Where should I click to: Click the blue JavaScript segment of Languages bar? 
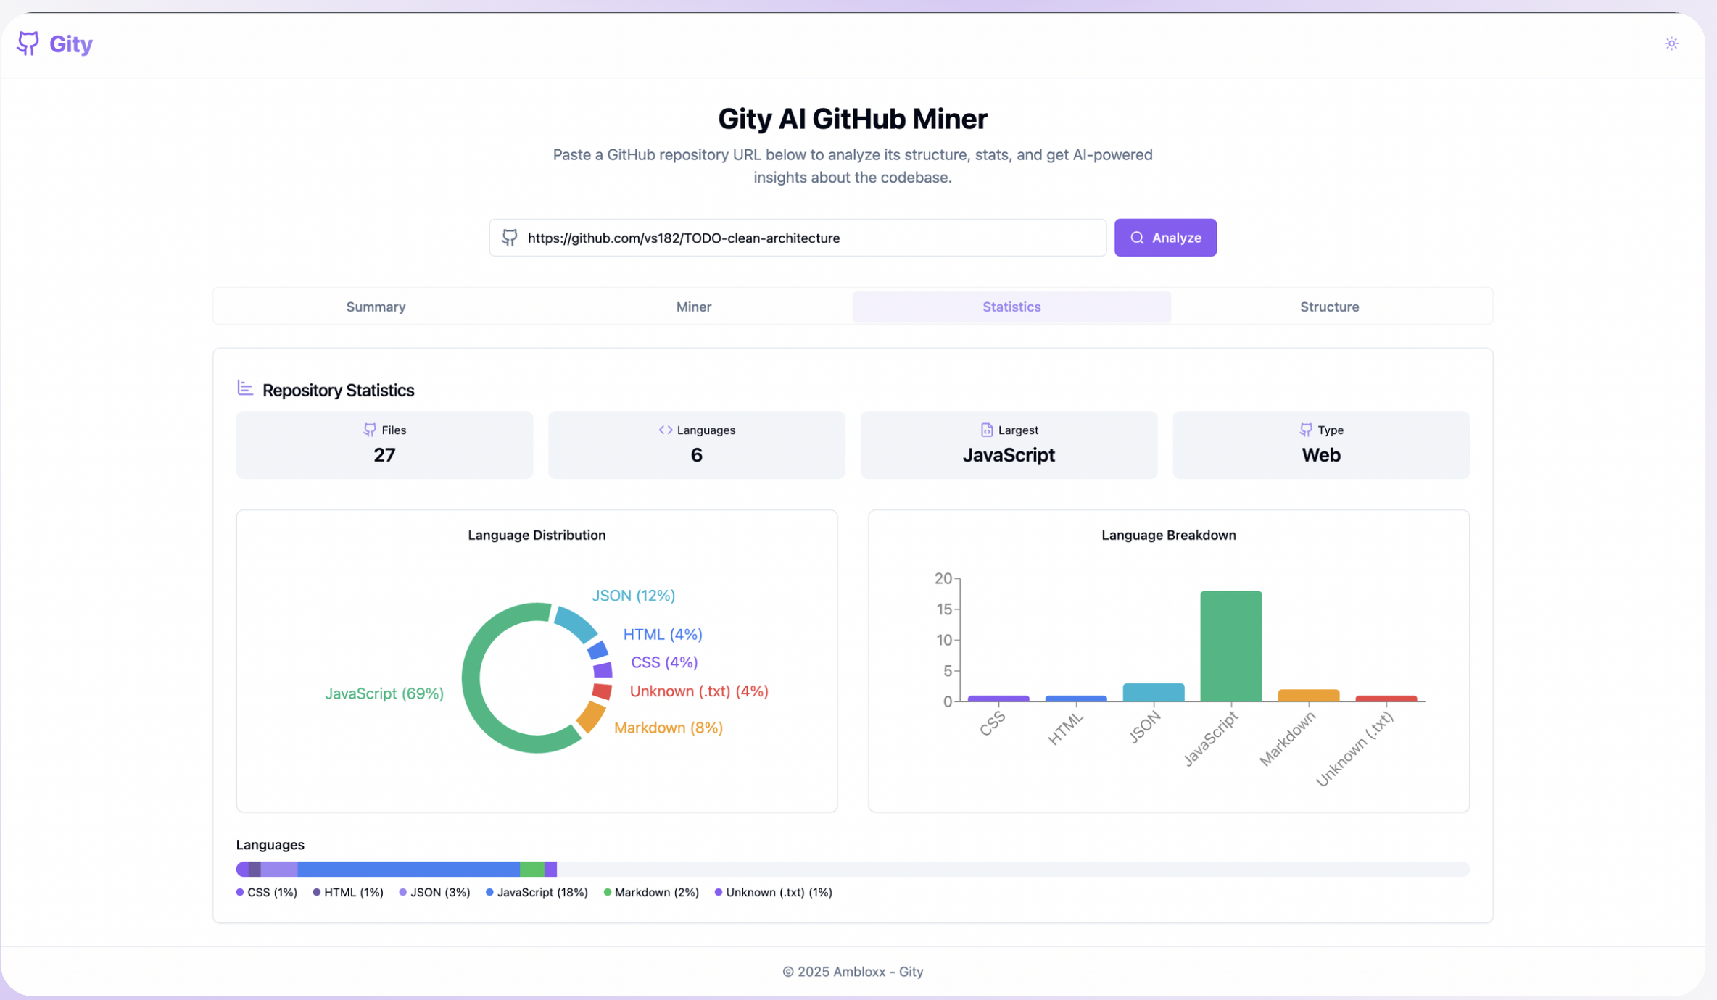pyautogui.click(x=408, y=869)
